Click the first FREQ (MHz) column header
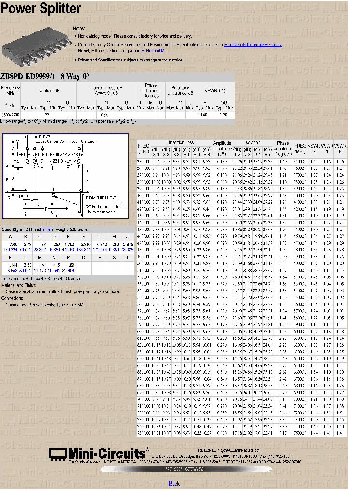Screen dimensions: 348x490 pyautogui.click(x=144, y=149)
